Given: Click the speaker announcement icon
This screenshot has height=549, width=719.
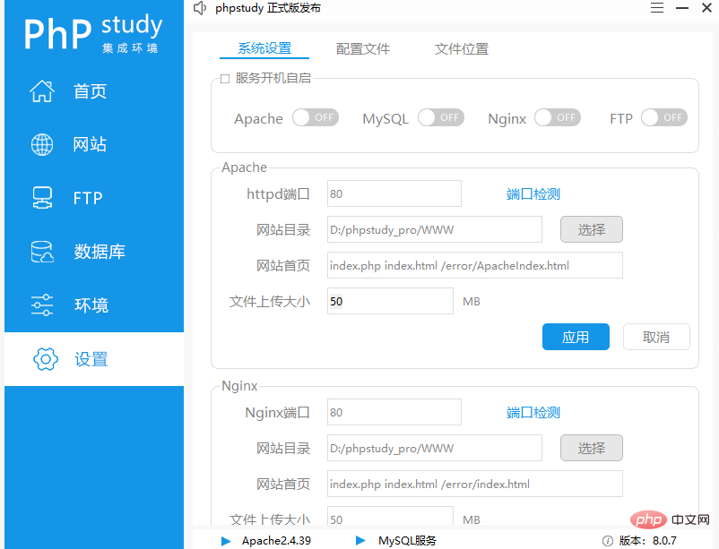Looking at the screenshot, I should coord(199,8).
